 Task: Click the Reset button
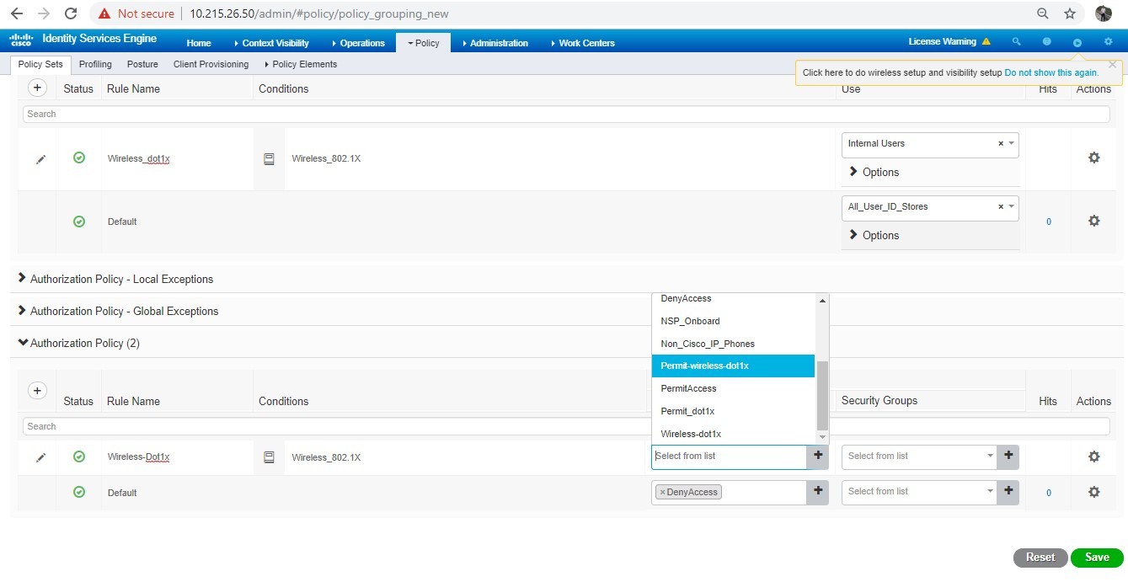click(1040, 557)
